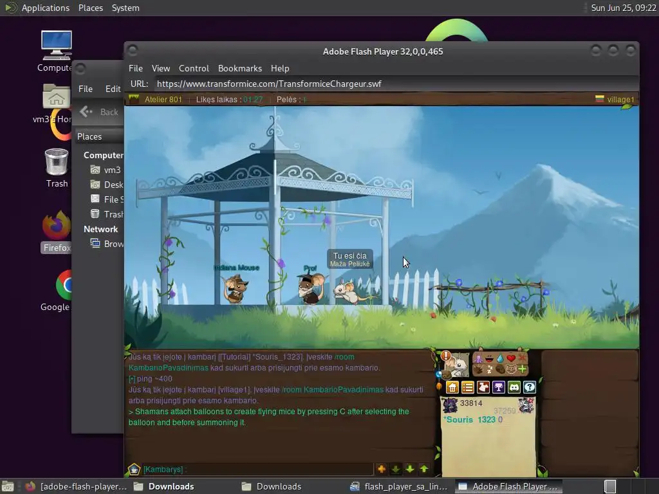659x494 pixels.
Task: Select vm3 in the file manager sidebar
Action: click(106, 170)
